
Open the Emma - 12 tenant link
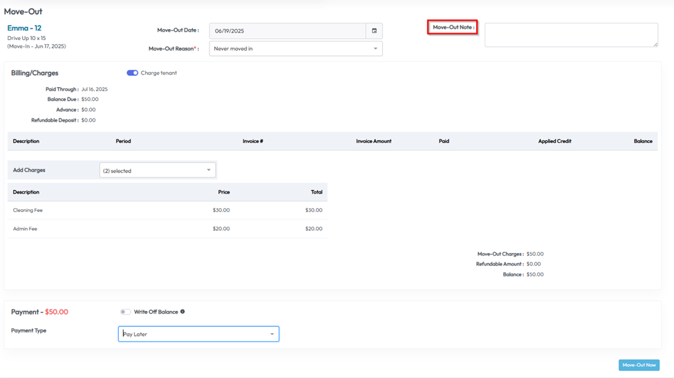click(x=24, y=28)
